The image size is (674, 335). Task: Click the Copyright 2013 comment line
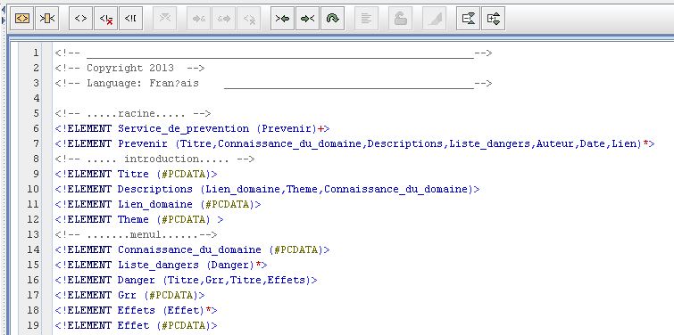pyautogui.click(x=129, y=69)
